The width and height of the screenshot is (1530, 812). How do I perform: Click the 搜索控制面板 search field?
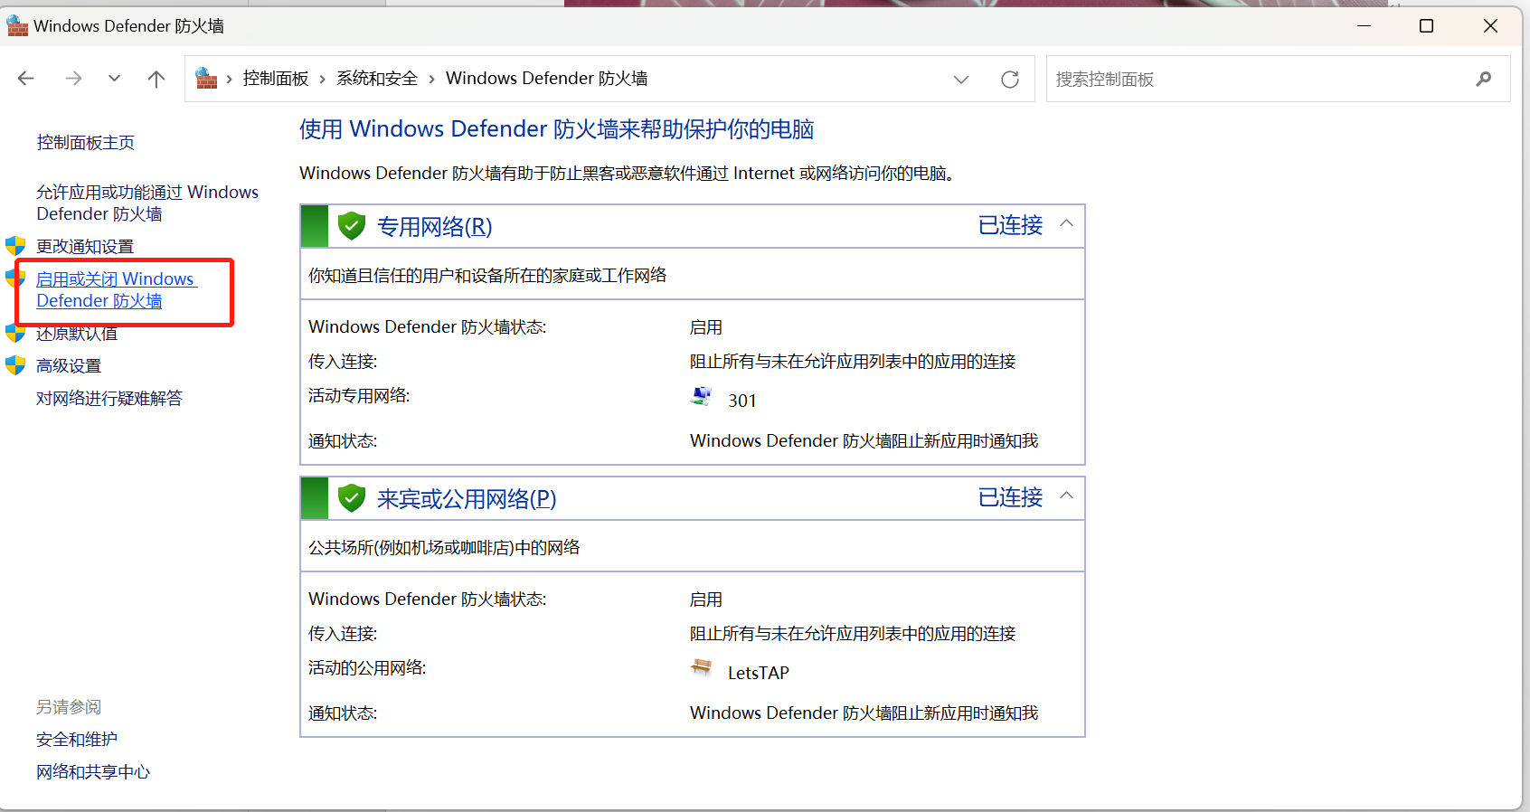(x=1257, y=80)
